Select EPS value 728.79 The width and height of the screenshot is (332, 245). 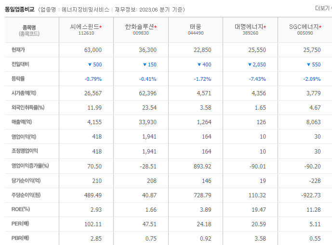pyautogui.click(x=202, y=195)
